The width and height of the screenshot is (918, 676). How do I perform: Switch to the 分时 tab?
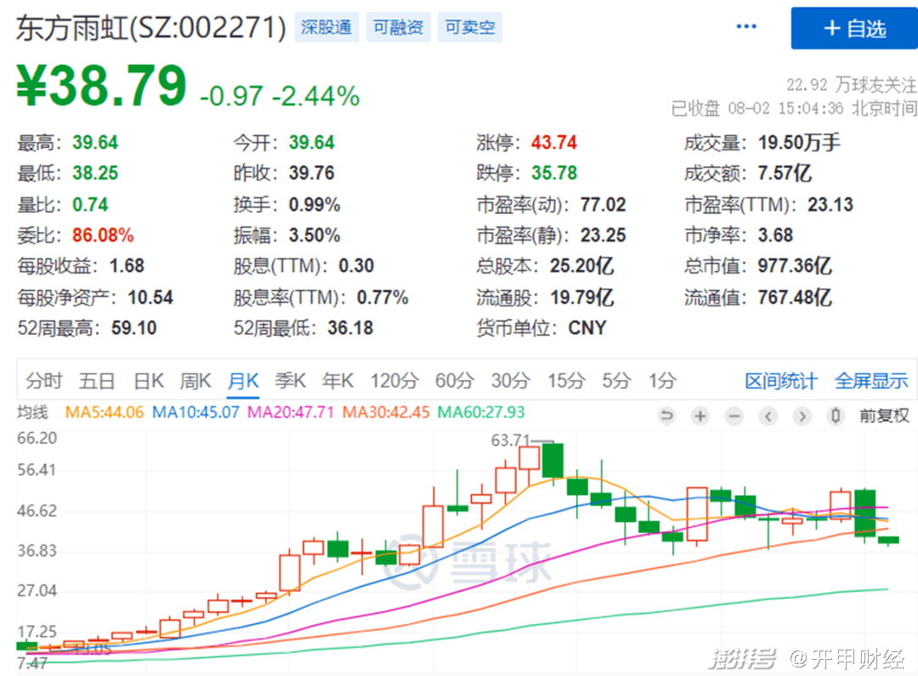coord(44,381)
